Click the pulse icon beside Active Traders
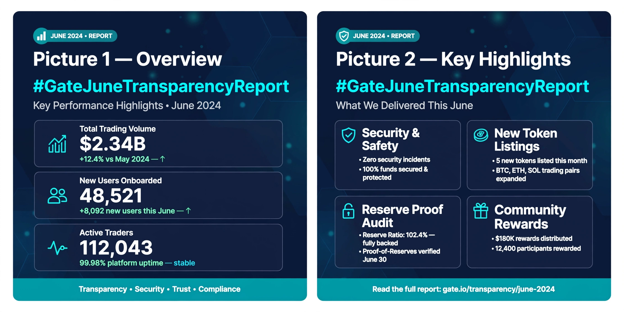The image size is (624, 312). pos(57,248)
